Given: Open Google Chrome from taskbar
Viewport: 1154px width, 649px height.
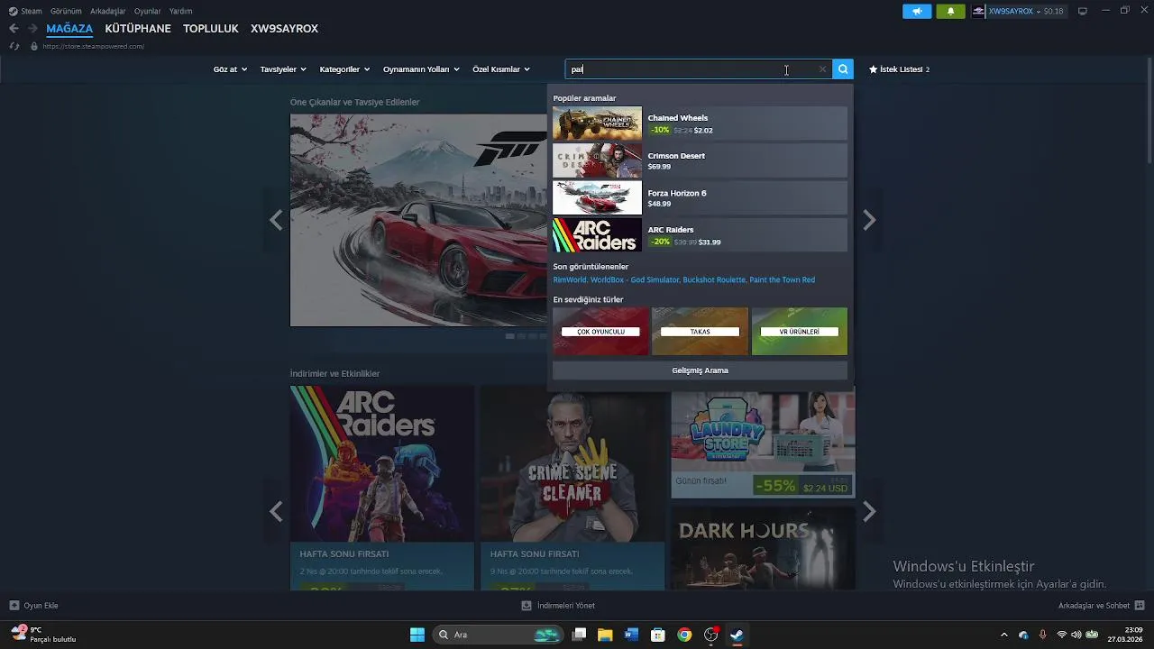Looking at the screenshot, I should point(684,635).
